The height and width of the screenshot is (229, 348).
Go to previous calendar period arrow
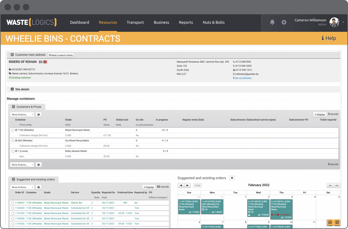coord(181,185)
